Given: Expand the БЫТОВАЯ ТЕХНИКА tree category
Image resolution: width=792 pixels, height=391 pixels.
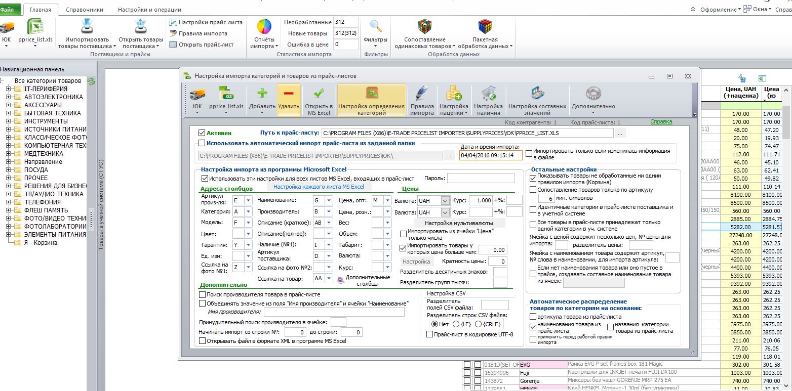Looking at the screenshot, I should (x=8, y=113).
